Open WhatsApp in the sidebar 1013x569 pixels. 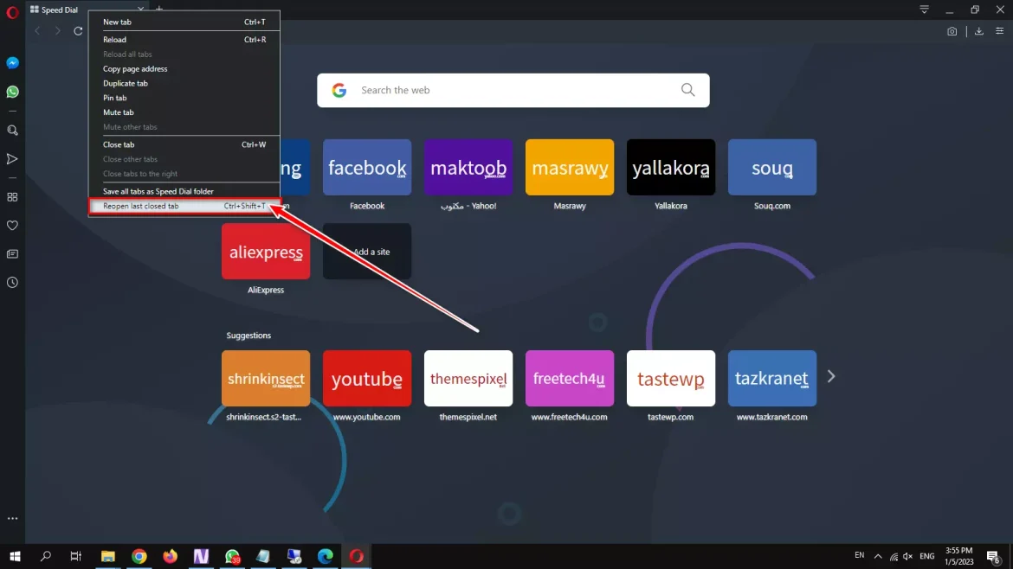12,92
